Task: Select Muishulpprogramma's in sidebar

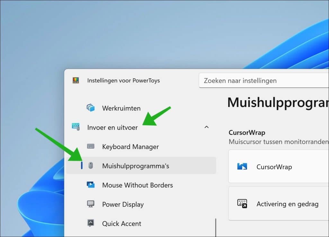Action: tap(141, 165)
